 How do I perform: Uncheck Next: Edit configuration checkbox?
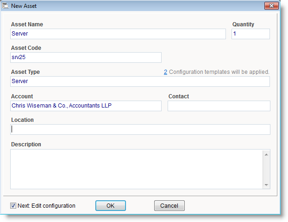click(13, 206)
